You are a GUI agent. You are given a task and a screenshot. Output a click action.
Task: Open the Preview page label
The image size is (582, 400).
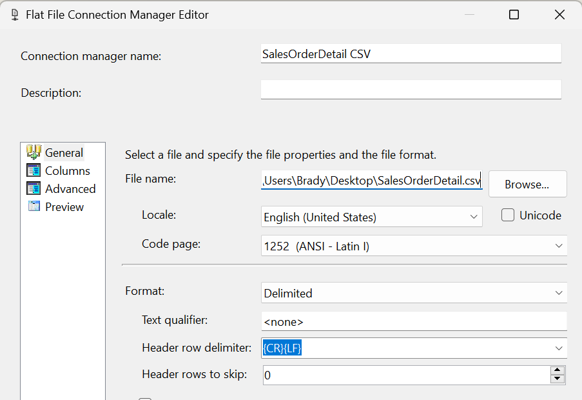pos(64,207)
